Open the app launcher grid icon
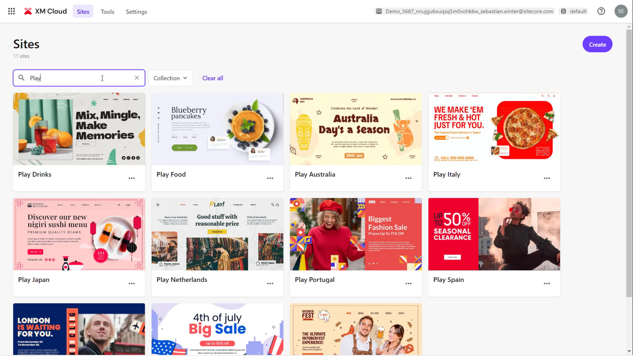Viewport: 633px width, 356px height. (x=11, y=11)
